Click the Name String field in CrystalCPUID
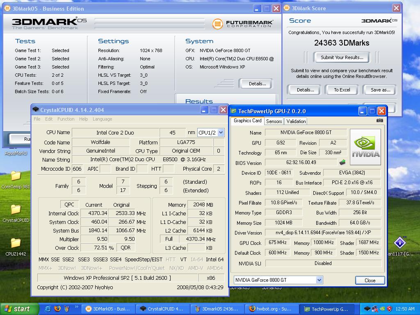 point(148,160)
